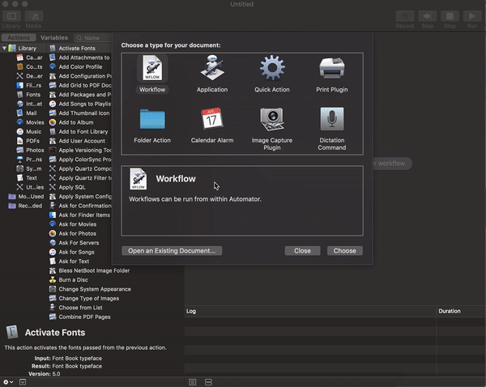Select the Add to Album action
This screenshot has width=486, height=387.
[76, 122]
